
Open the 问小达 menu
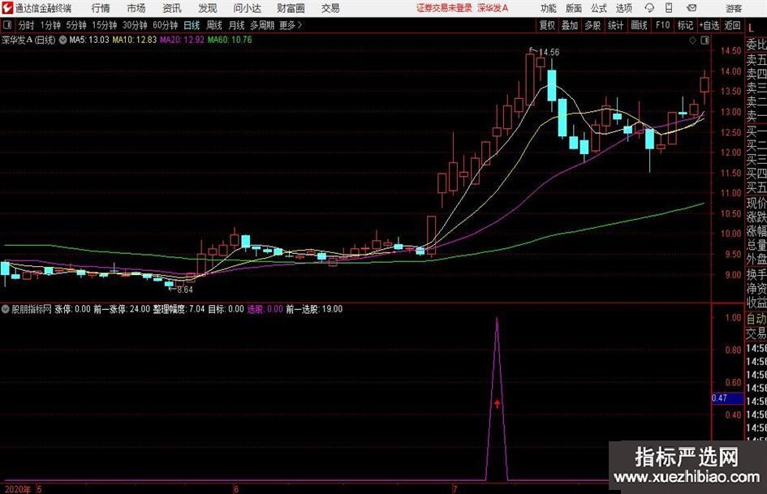pos(247,8)
